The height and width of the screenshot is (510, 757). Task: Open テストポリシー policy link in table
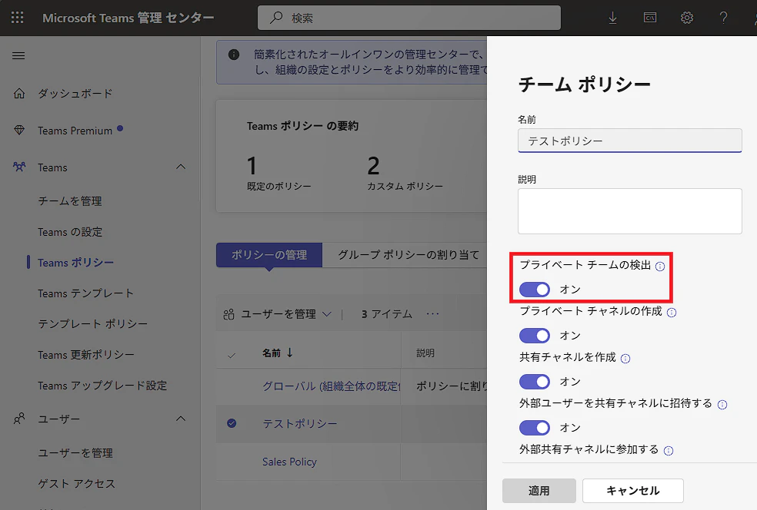pyautogui.click(x=300, y=424)
